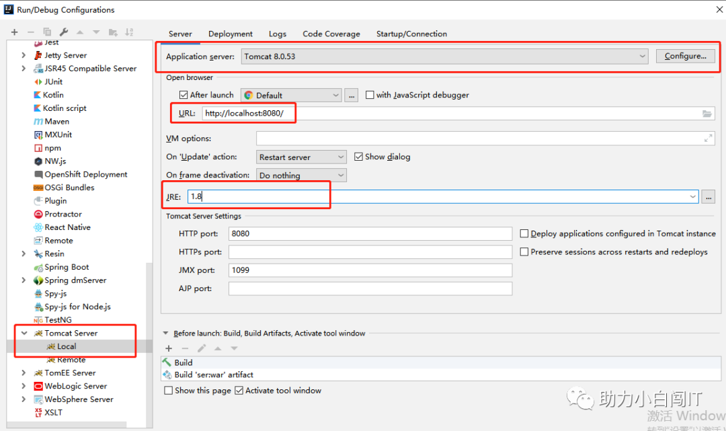
Task: Click browse button next to browser dropdown
Action: (352, 95)
